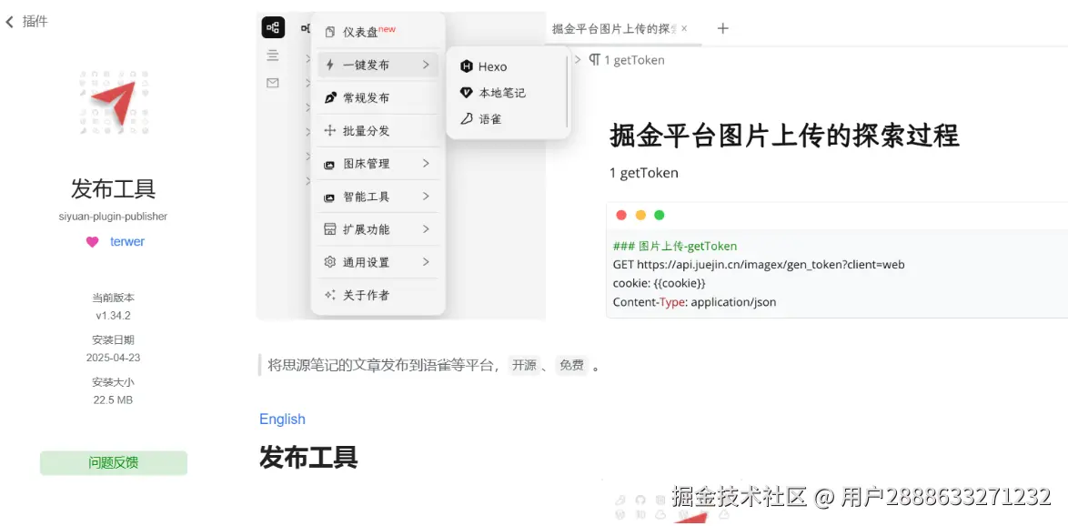
Task: Click the 免费 tag
Action: coord(571,365)
